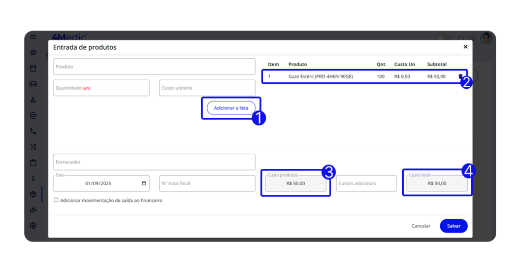The image size is (520, 273).
Task: Click the Nº nota fiscal field
Action: (x=207, y=183)
